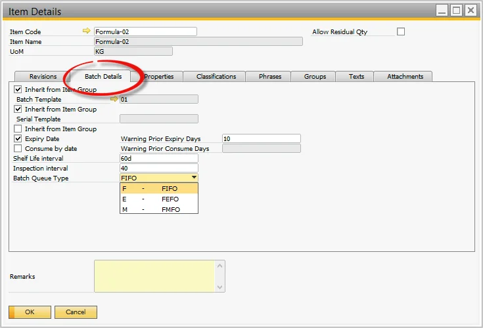The image size is (483, 328).
Task: Tick the Allow Residual Qty checkbox
Action: pyautogui.click(x=401, y=31)
